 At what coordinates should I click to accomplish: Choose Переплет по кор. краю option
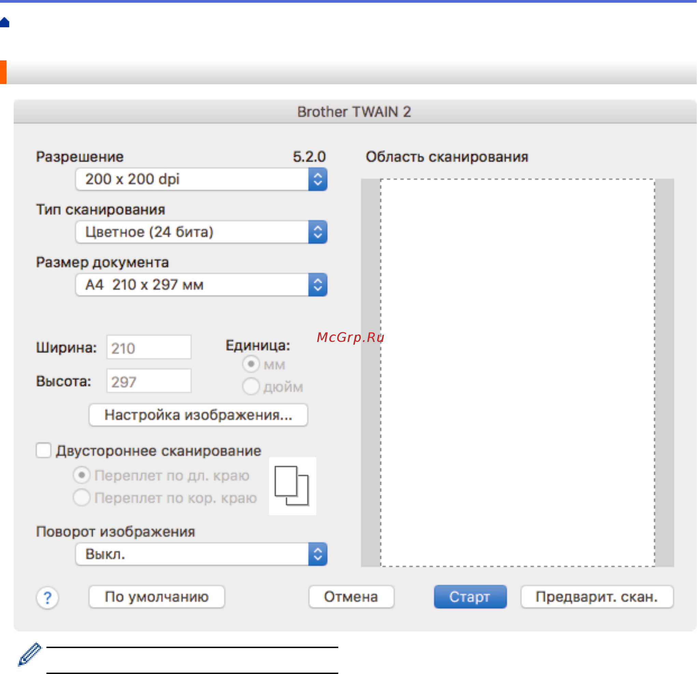[x=82, y=498]
